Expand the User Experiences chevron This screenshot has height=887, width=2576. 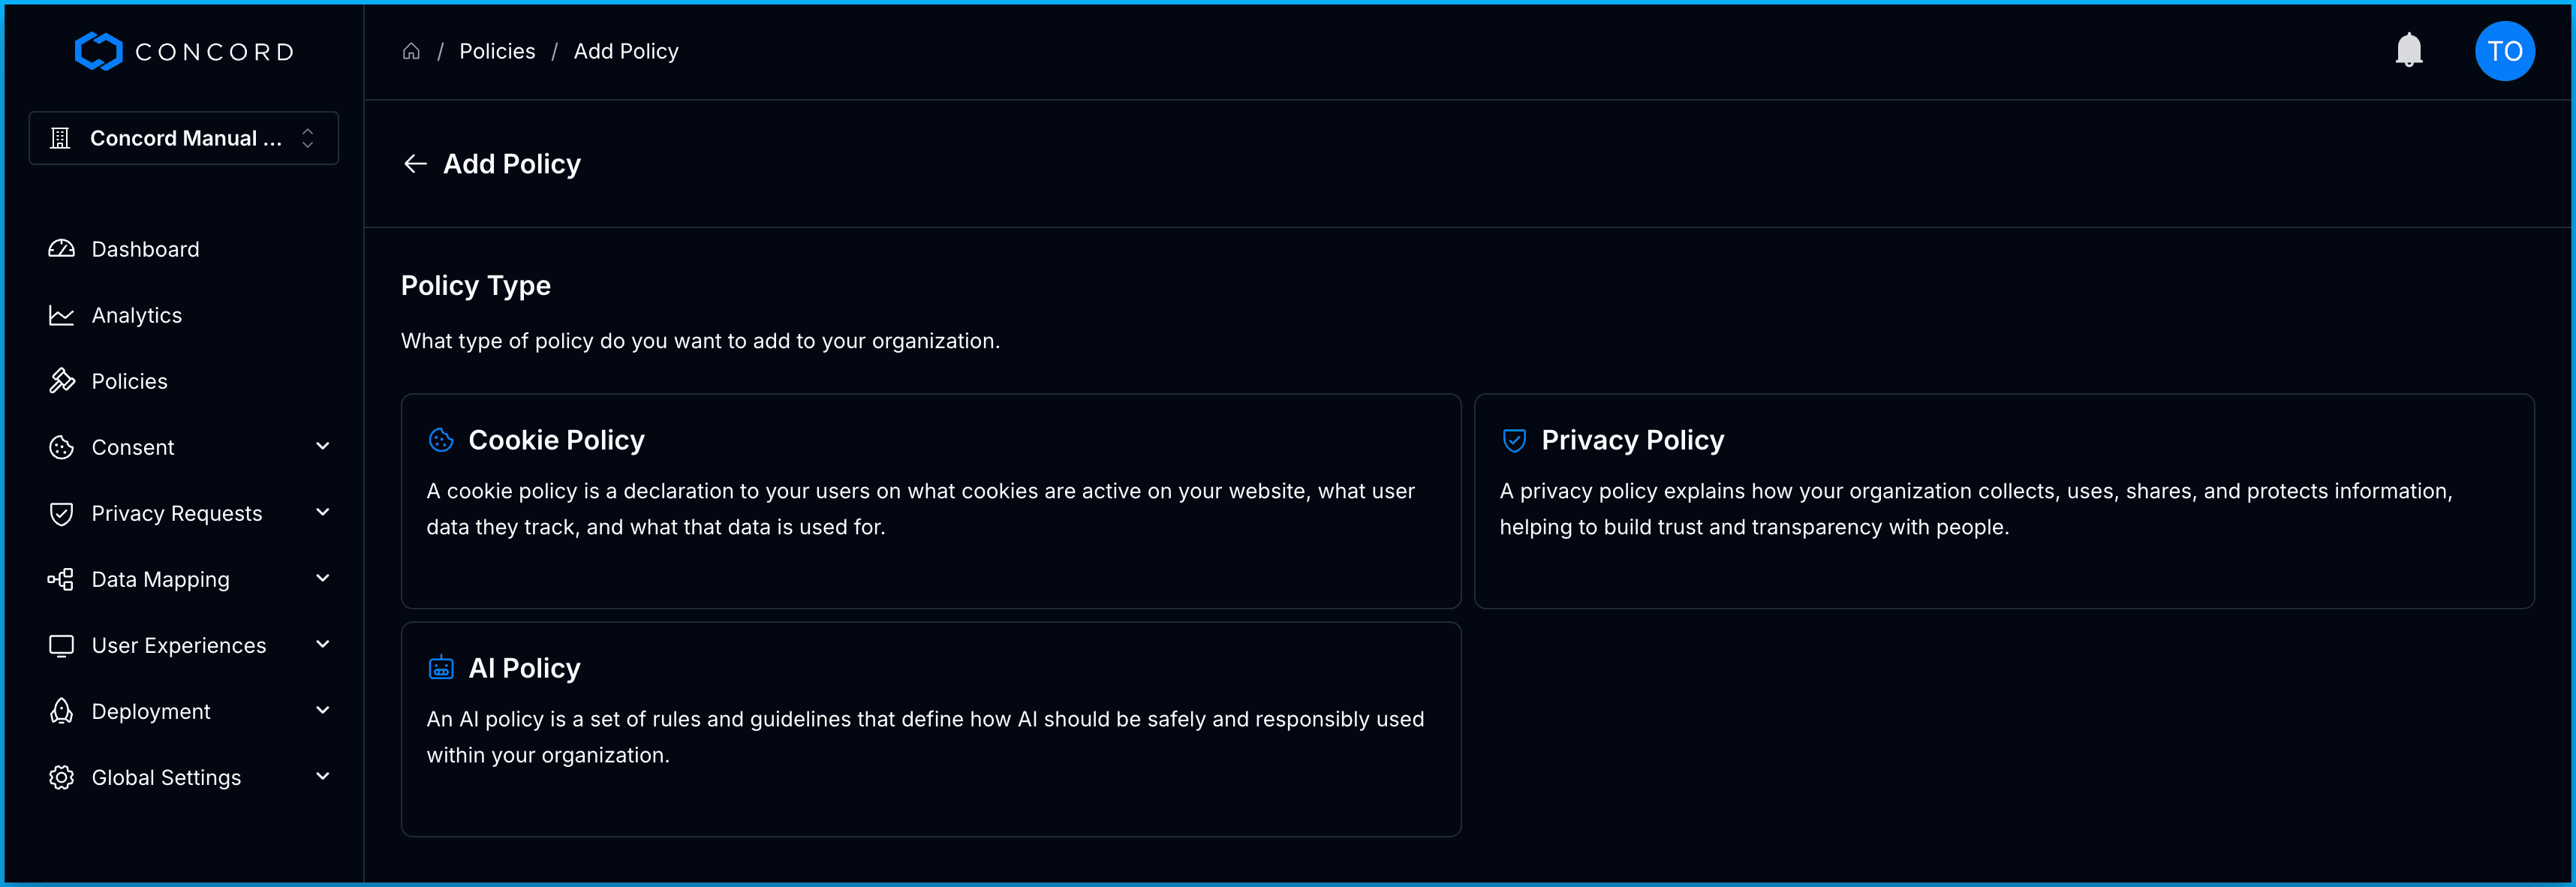point(322,644)
